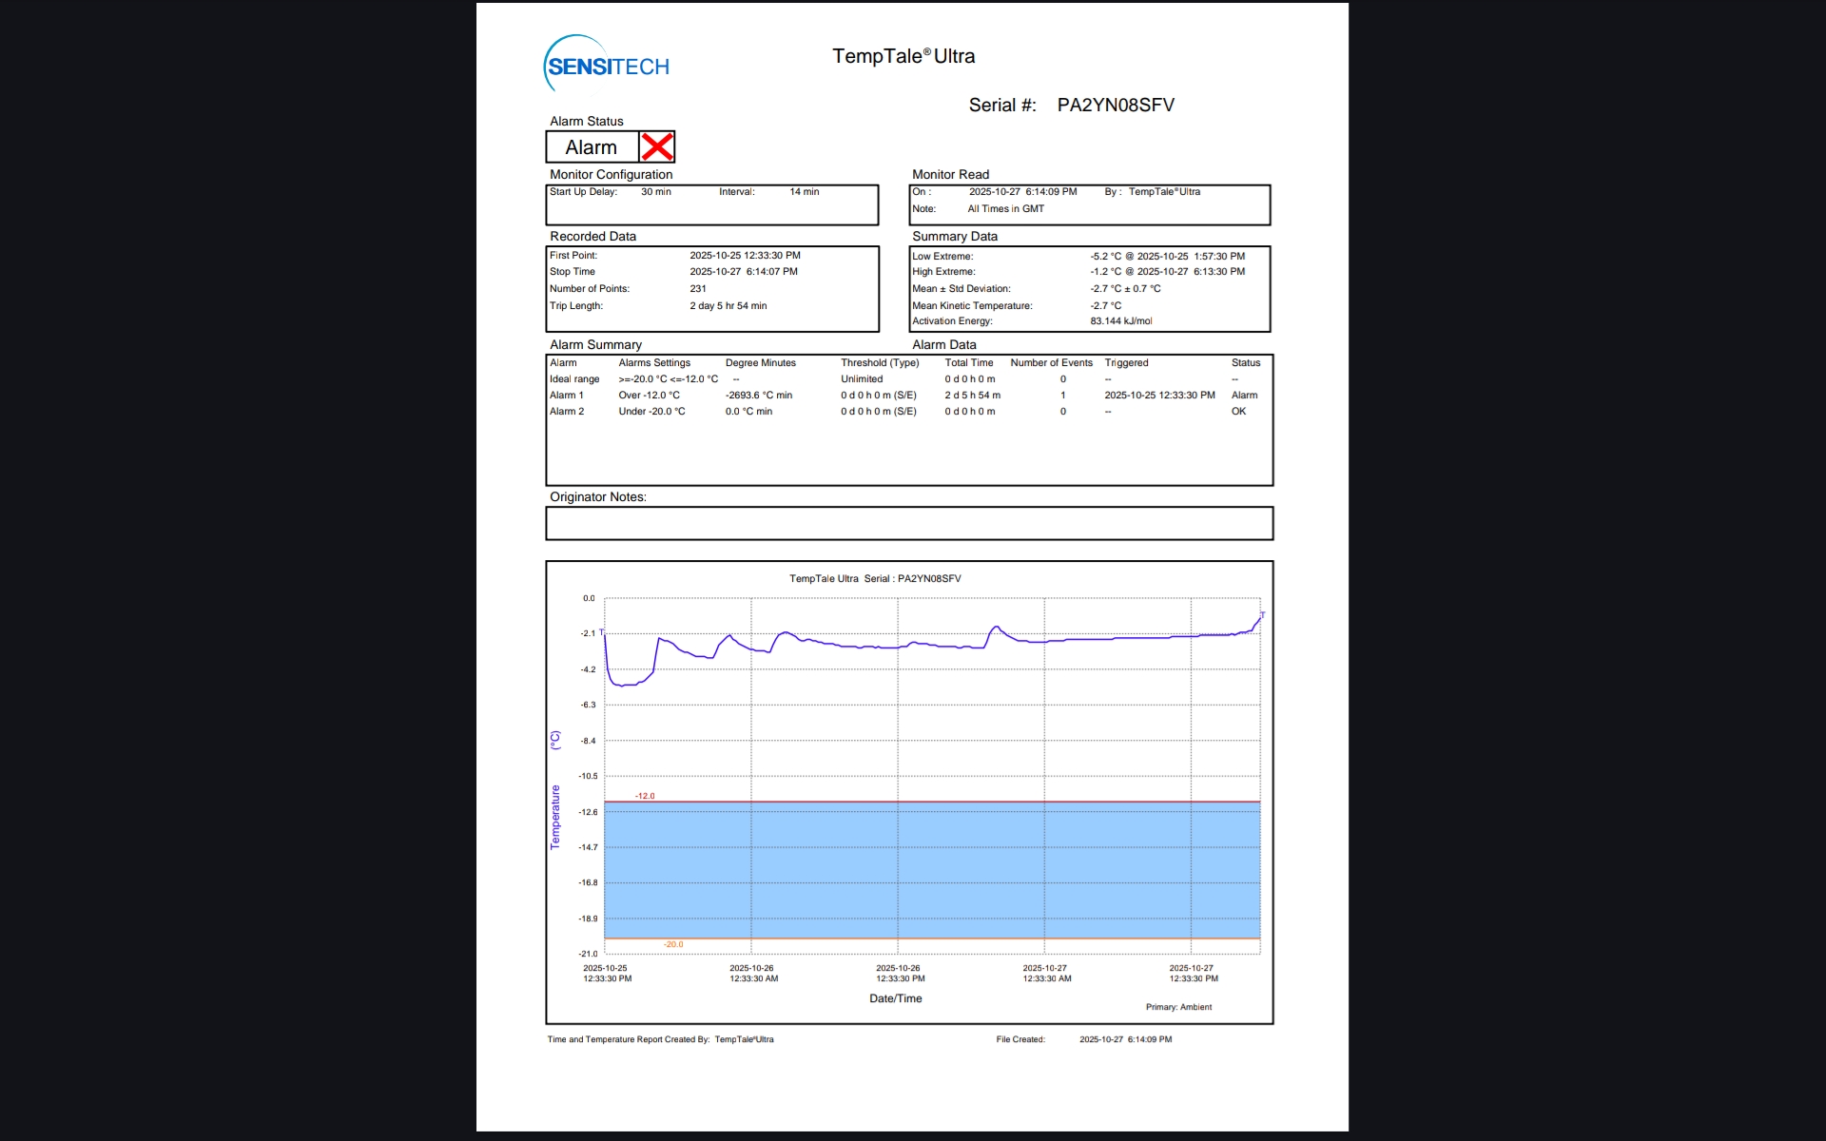Click the red X alarm icon

pyautogui.click(x=656, y=147)
